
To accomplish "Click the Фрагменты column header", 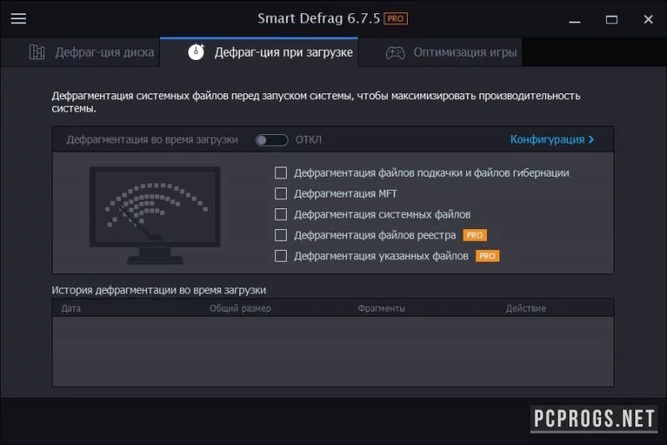I will 381,308.
